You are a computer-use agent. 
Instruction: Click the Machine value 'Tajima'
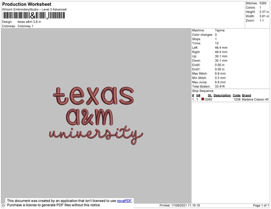(x=220, y=30)
